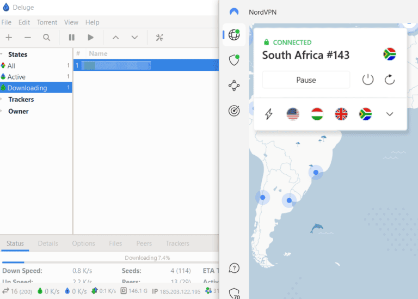Connect to the United States flag server
The image size is (418, 299).
(293, 114)
